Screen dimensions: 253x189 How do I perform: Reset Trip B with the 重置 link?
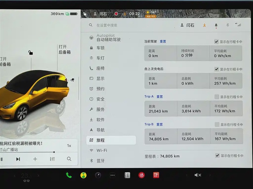coord(159,124)
